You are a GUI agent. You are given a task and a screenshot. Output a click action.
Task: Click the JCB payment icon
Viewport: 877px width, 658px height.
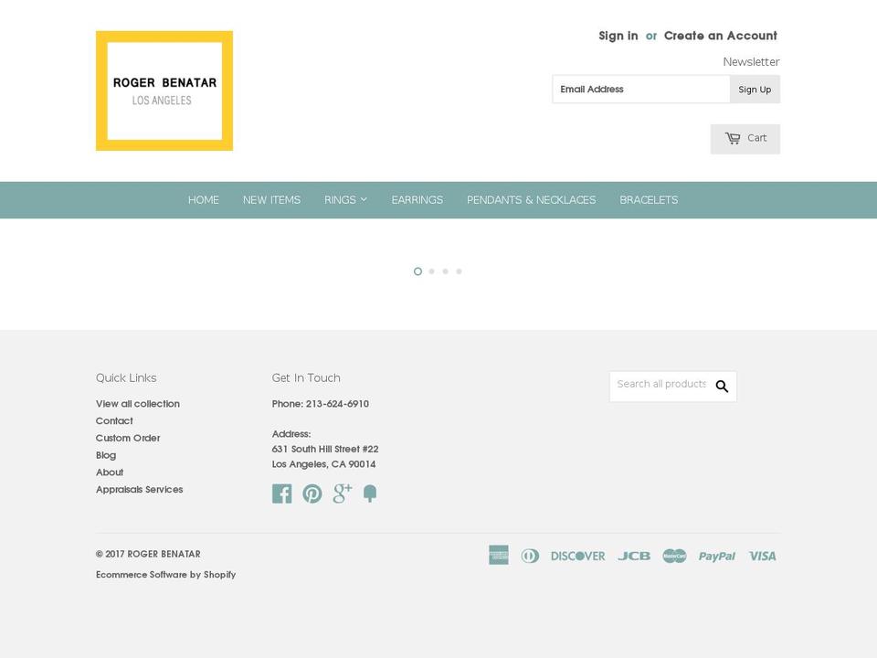click(x=634, y=557)
